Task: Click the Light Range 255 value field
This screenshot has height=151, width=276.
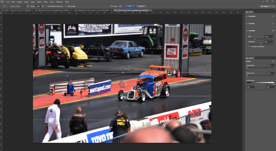Action: tap(270, 87)
